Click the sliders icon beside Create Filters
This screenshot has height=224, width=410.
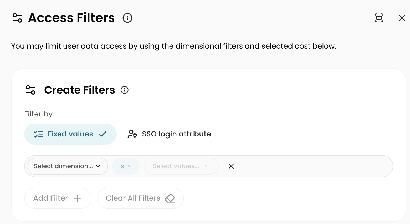[x=30, y=90]
